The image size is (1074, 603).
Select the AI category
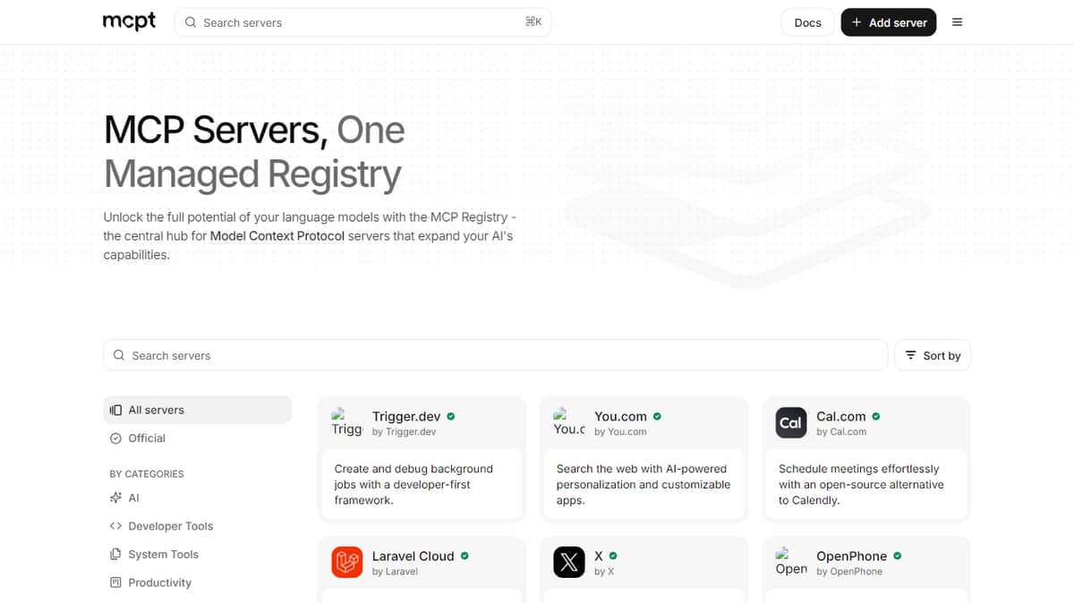click(197, 497)
